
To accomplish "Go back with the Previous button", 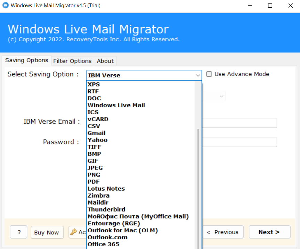I will [x=223, y=232].
